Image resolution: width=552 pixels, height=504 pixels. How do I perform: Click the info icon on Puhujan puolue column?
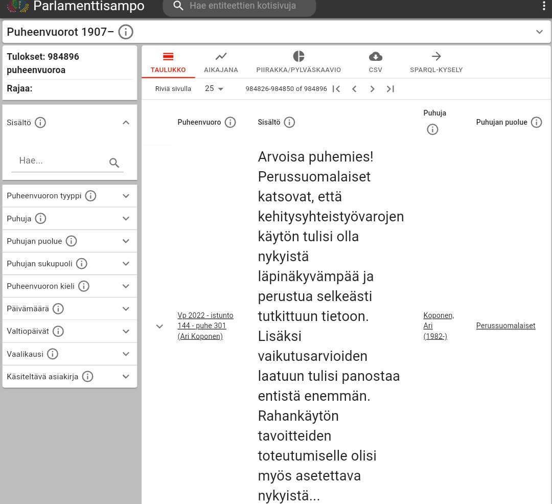537,122
